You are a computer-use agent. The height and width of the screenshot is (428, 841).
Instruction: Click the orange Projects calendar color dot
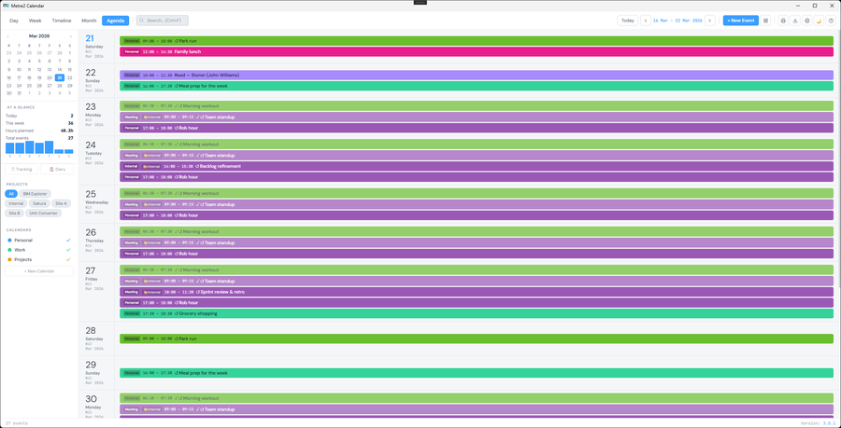pyautogui.click(x=9, y=259)
